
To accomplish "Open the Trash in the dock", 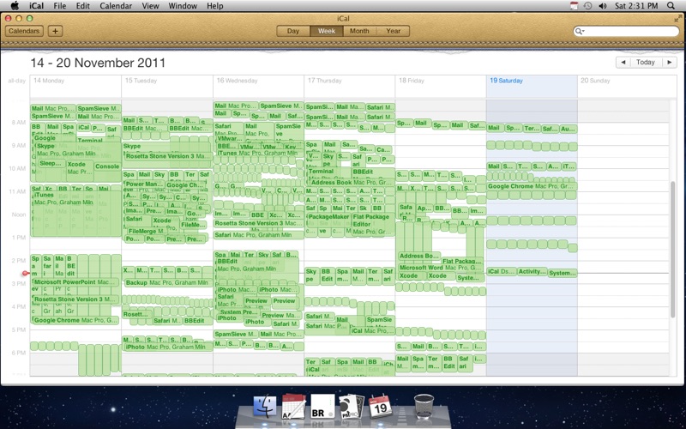I will click(424, 406).
